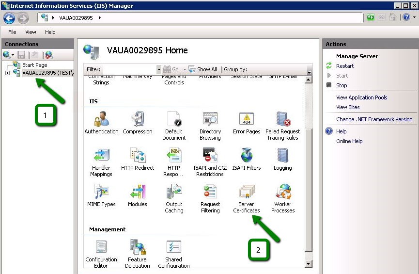Open the Request Filtering feature
Image resolution: width=419 pixels, height=274 pixels.
(x=210, y=198)
